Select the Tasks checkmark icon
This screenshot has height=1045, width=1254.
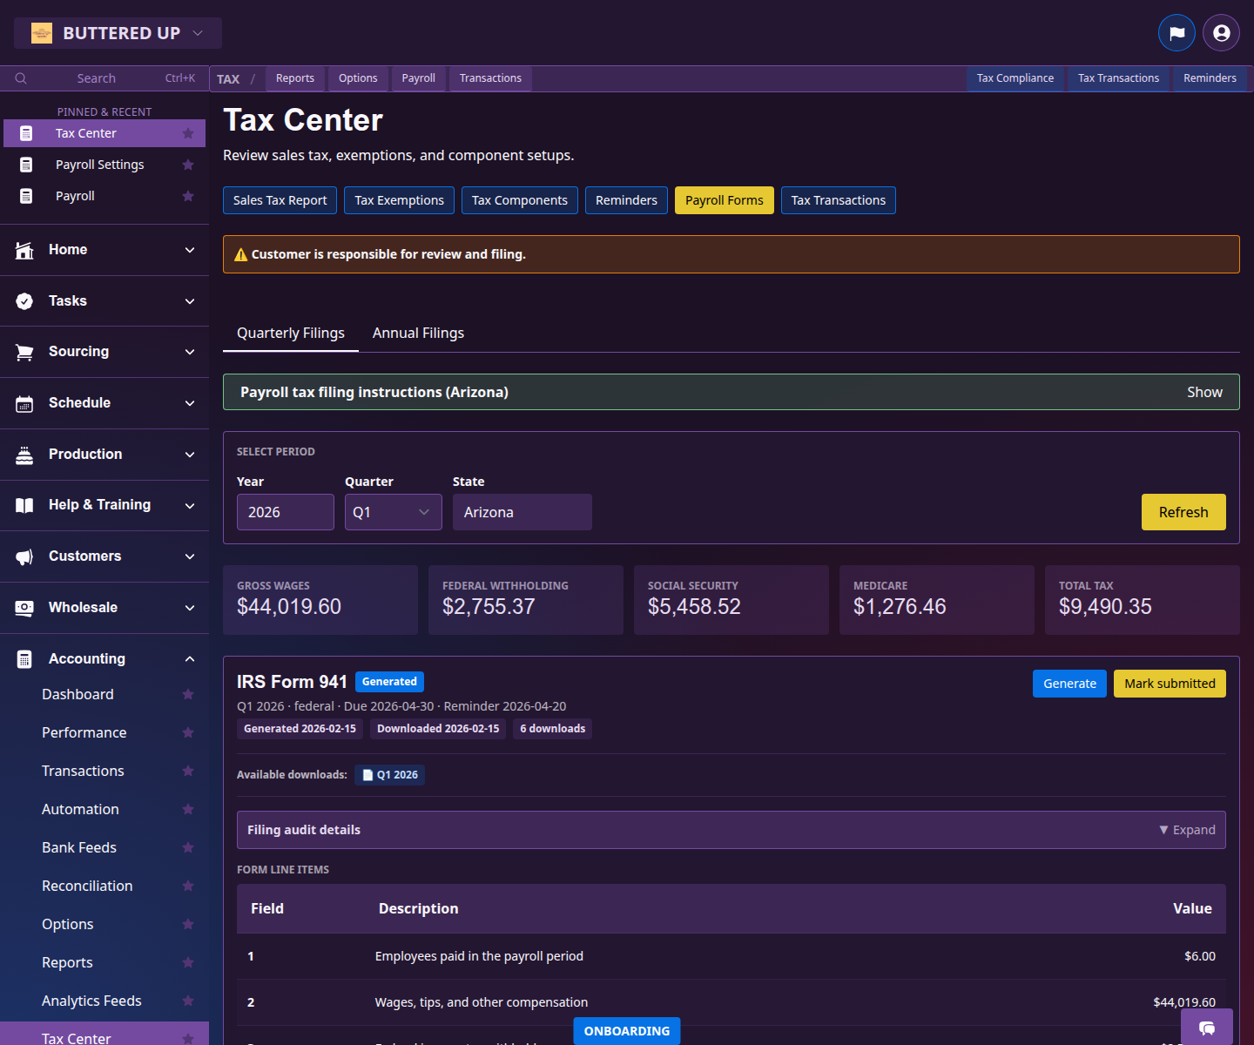(x=24, y=300)
